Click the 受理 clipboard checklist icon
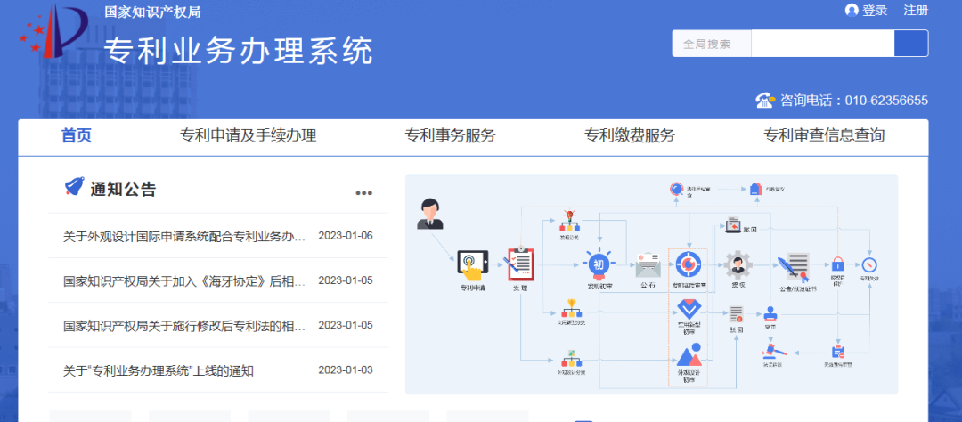Screen dimensions: 962x422 click(519, 264)
